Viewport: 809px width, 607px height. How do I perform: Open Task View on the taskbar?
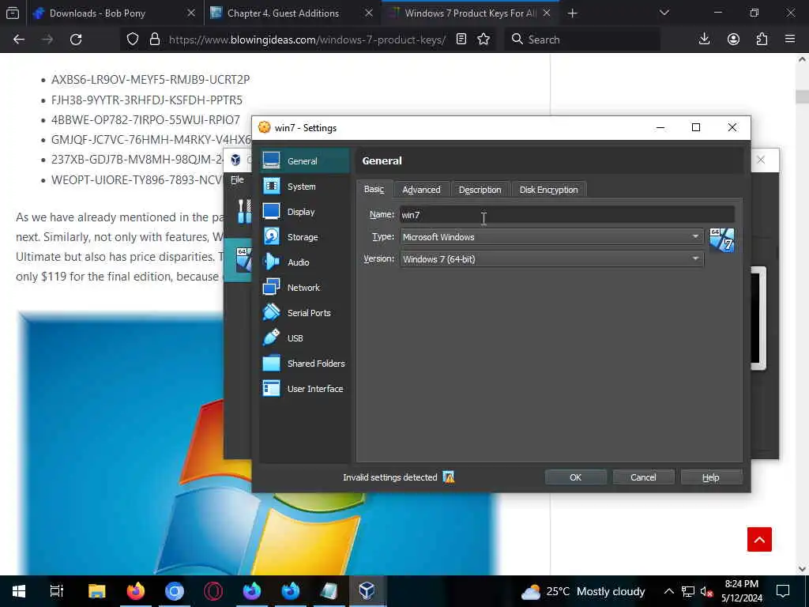56,591
